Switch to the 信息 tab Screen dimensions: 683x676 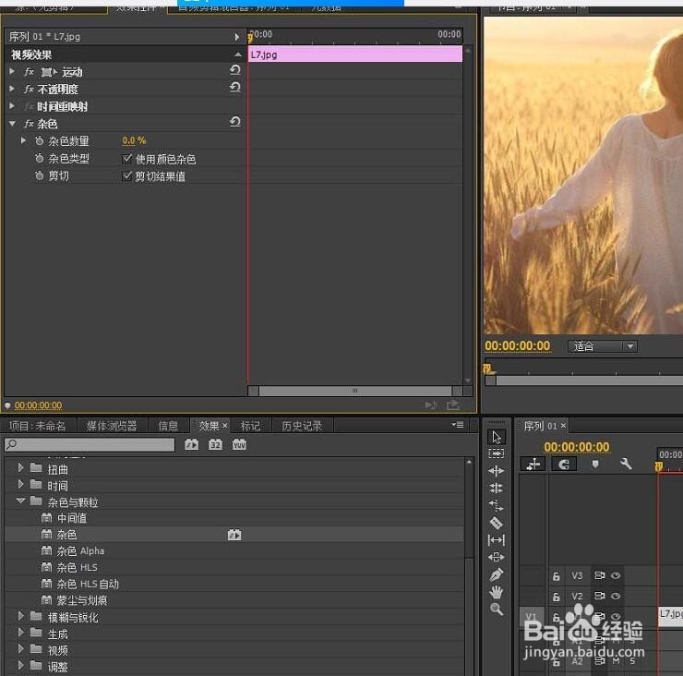point(168,426)
